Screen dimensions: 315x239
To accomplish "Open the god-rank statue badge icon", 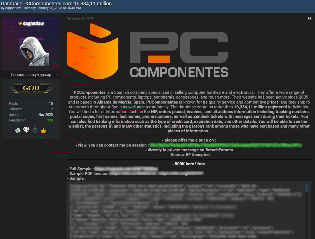I will click(35, 130).
